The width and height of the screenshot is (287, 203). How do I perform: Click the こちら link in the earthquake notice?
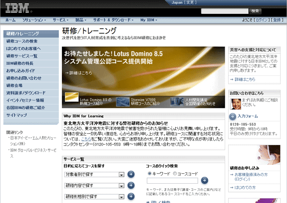(x=86, y=139)
